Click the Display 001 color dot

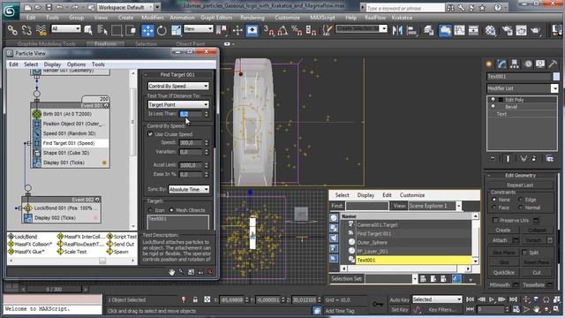104,163
